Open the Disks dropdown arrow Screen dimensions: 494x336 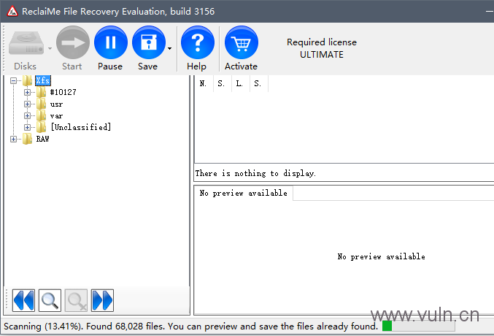(50, 49)
